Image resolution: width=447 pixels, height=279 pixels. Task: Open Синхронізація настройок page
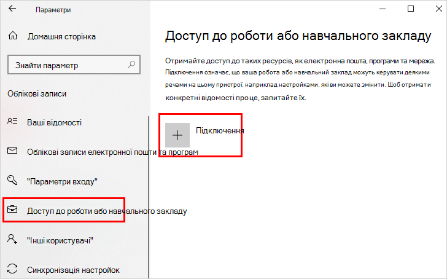tap(73, 270)
